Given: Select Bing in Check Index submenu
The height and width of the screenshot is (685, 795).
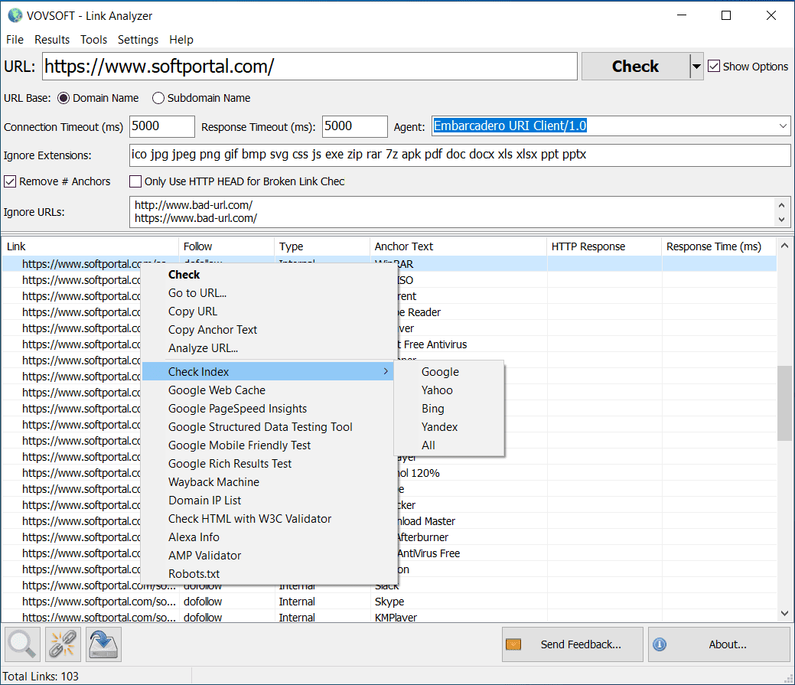Looking at the screenshot, I should tap(449, 409).
